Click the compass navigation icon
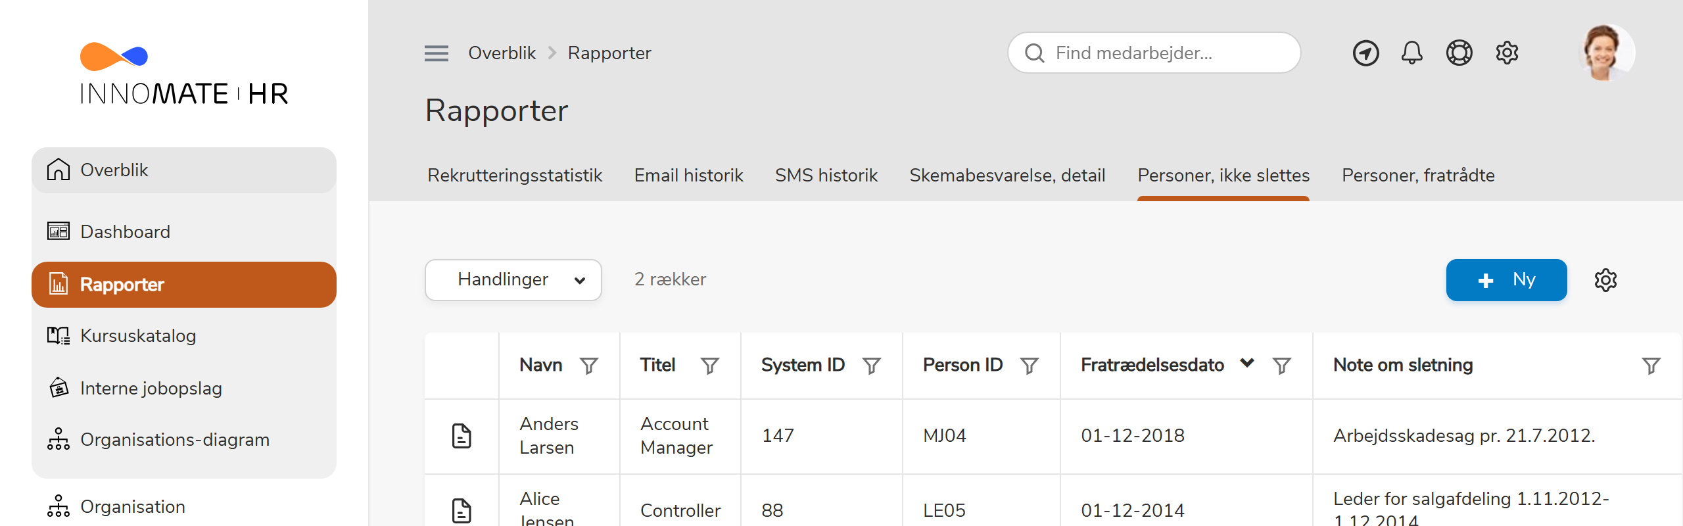This screenshot has width=1683, height=526. 1365,53
